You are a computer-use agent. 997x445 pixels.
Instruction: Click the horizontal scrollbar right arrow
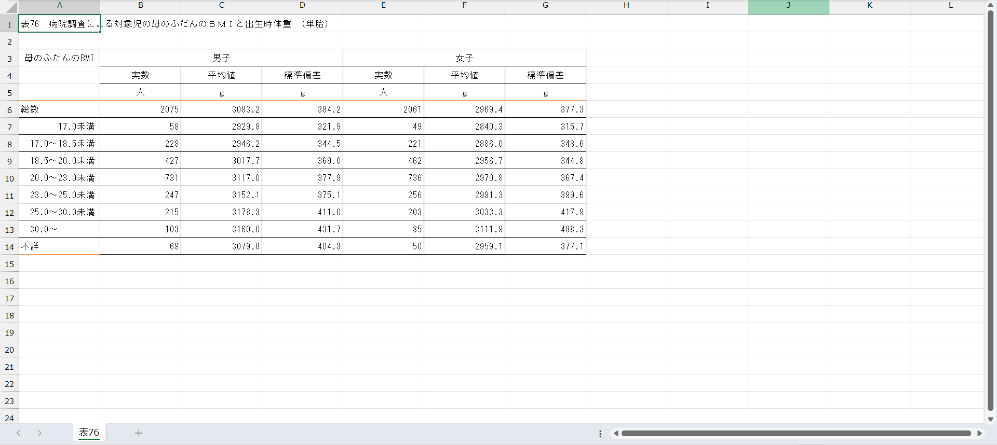pyautogui.click(x=979, y=433)
